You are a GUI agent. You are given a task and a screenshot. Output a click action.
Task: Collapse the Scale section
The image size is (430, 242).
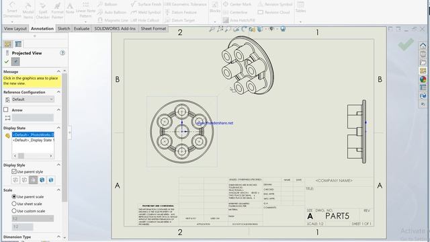58,190
